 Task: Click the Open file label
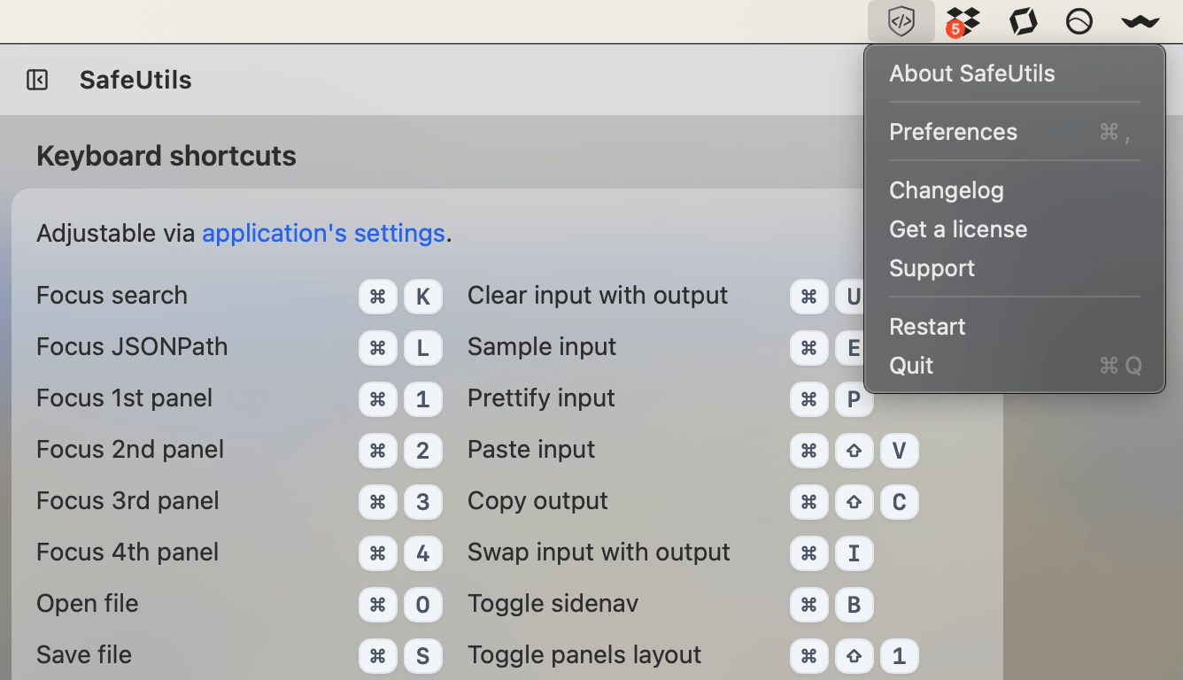pos(88,604)
